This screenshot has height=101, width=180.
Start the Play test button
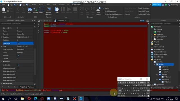point(57,9)
